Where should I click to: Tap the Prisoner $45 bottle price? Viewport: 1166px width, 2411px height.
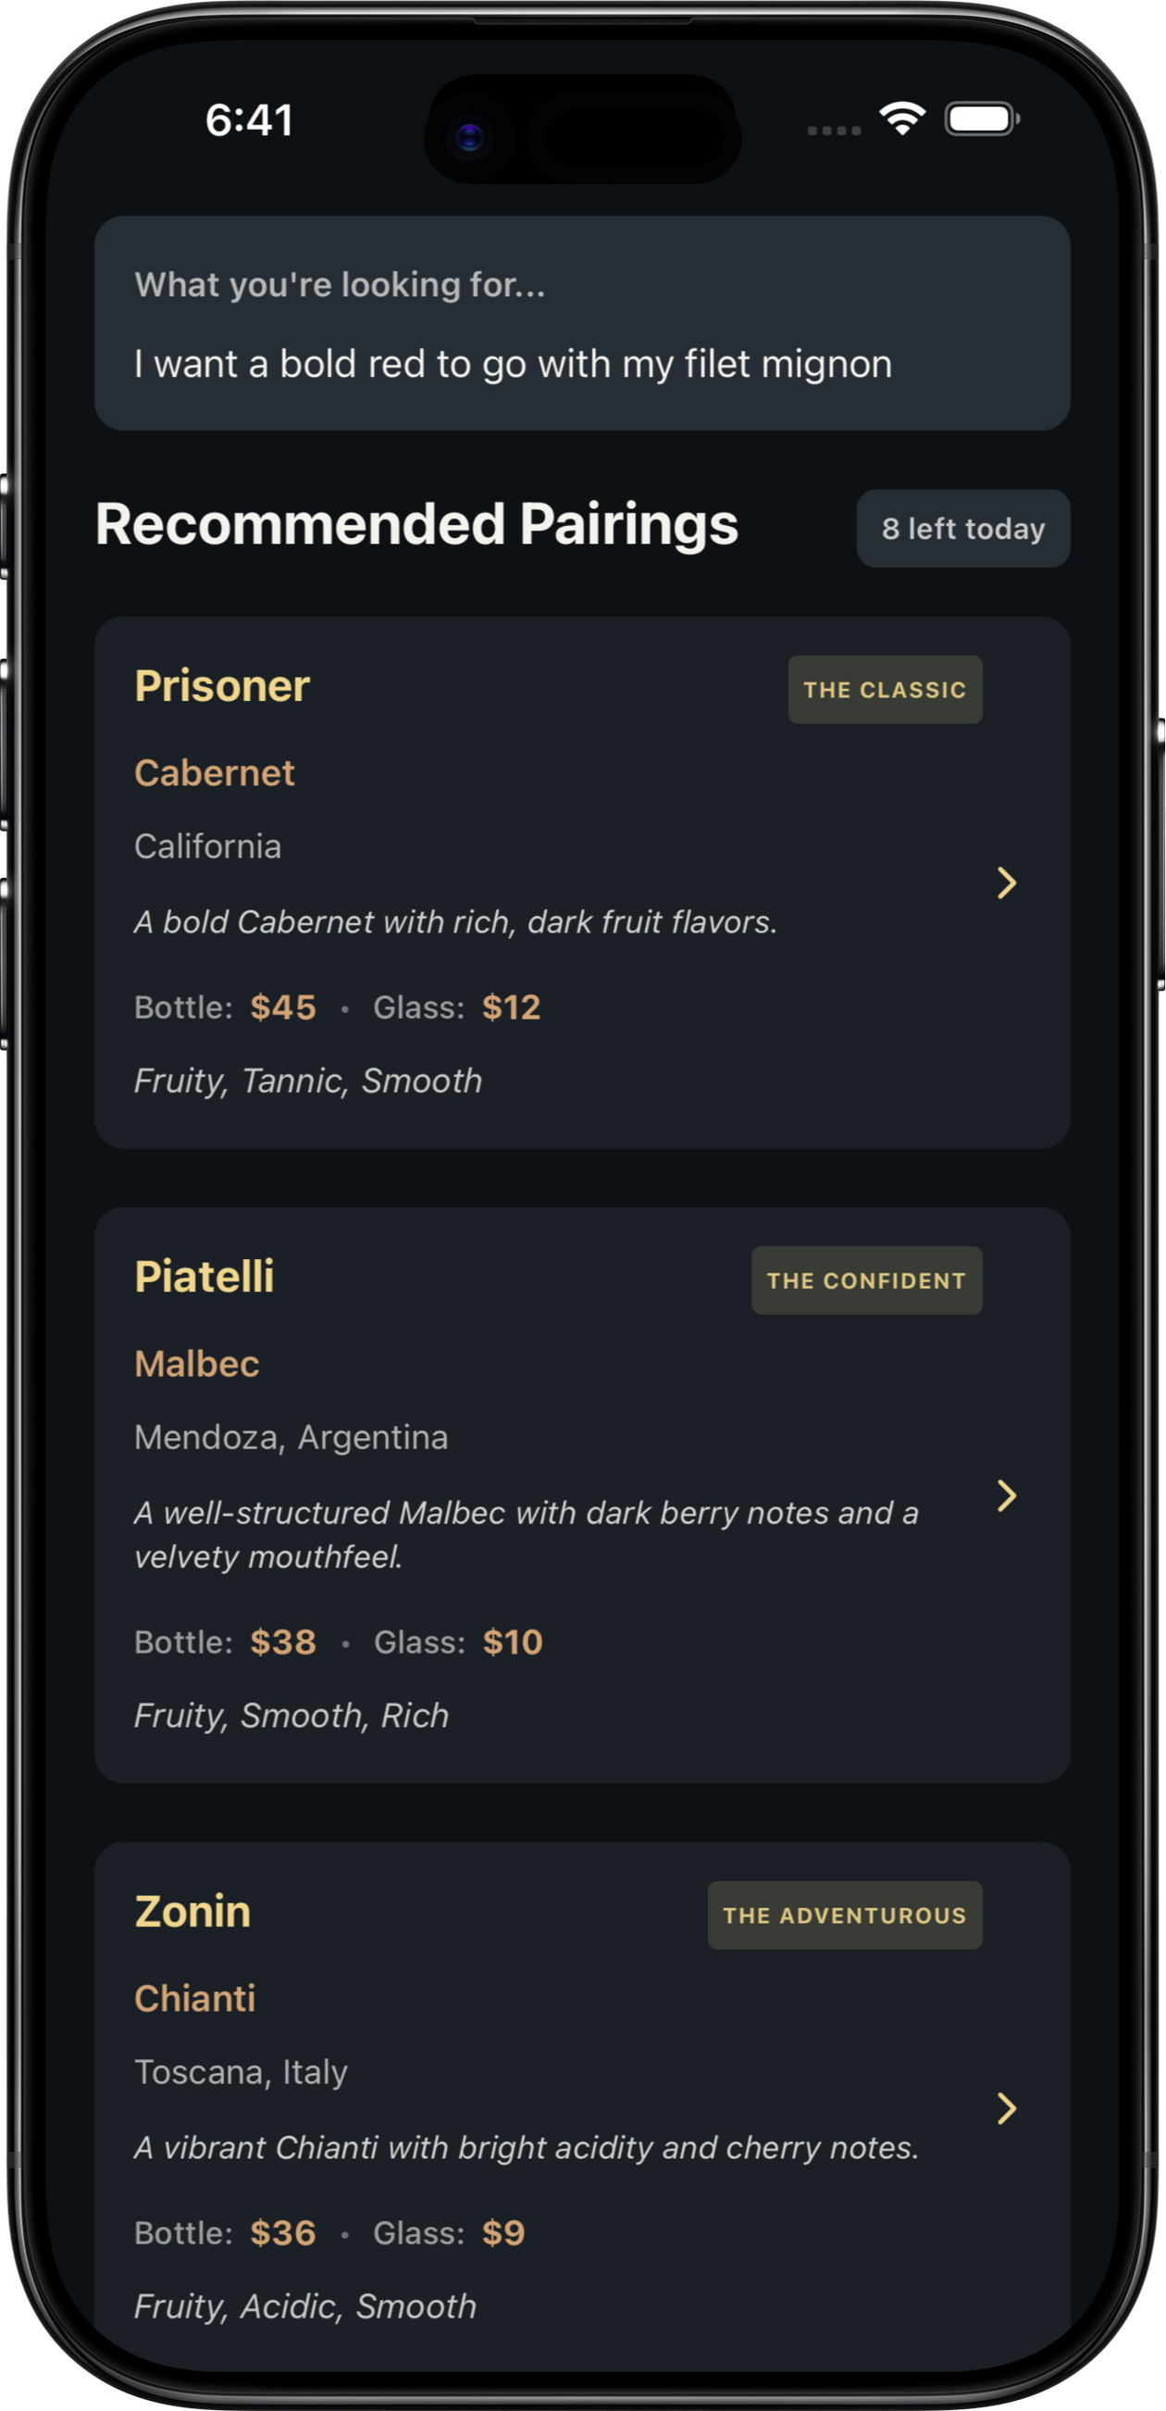tap(282, 1007)
